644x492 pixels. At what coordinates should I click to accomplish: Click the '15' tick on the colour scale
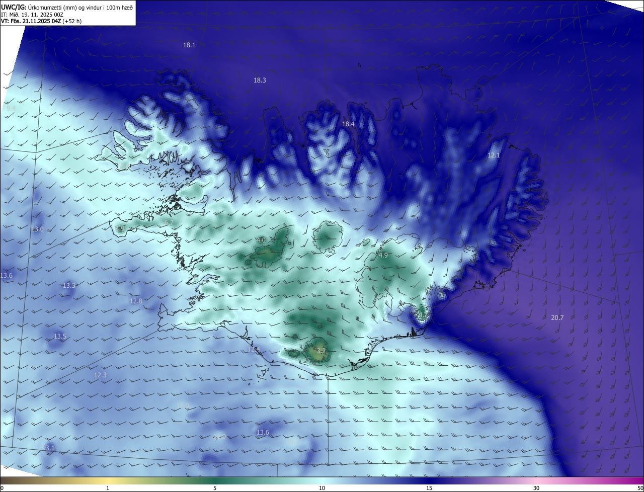pos(429,488)
